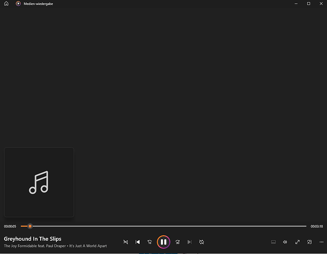
Task: Click the music note album art thumbnail
Action: (39, 182)
